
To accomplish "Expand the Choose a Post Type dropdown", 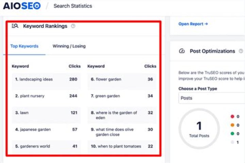I will [x=211, y=98].
